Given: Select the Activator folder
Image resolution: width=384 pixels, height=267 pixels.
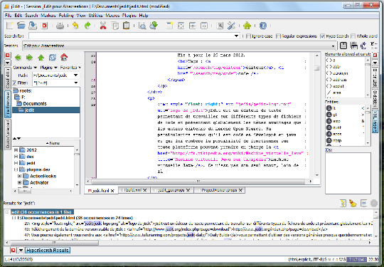Looking at the screenshot, I should tap(39, 183).
